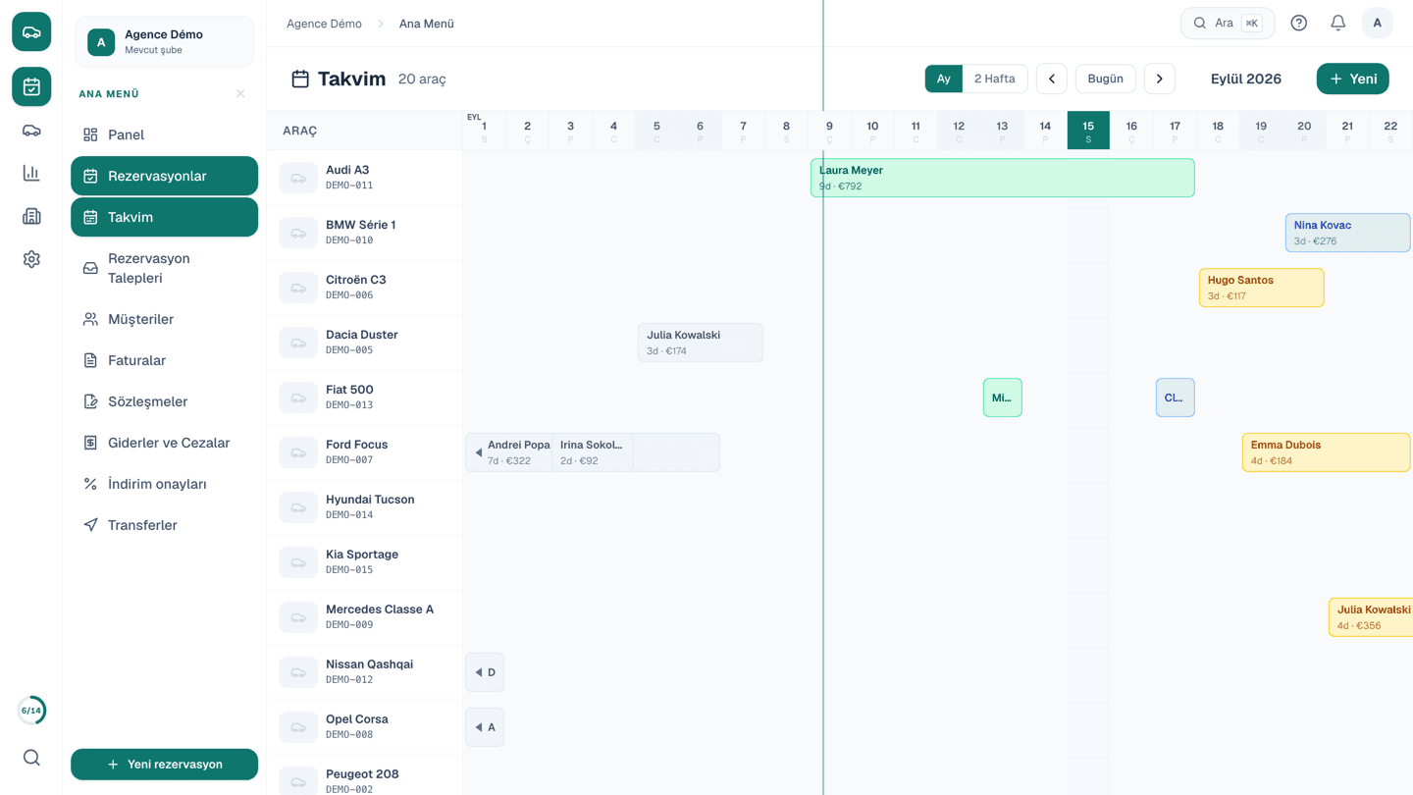1413x795 pixels.
Task: Open Panel in the sidebar menu
Action: click(164, 134)
